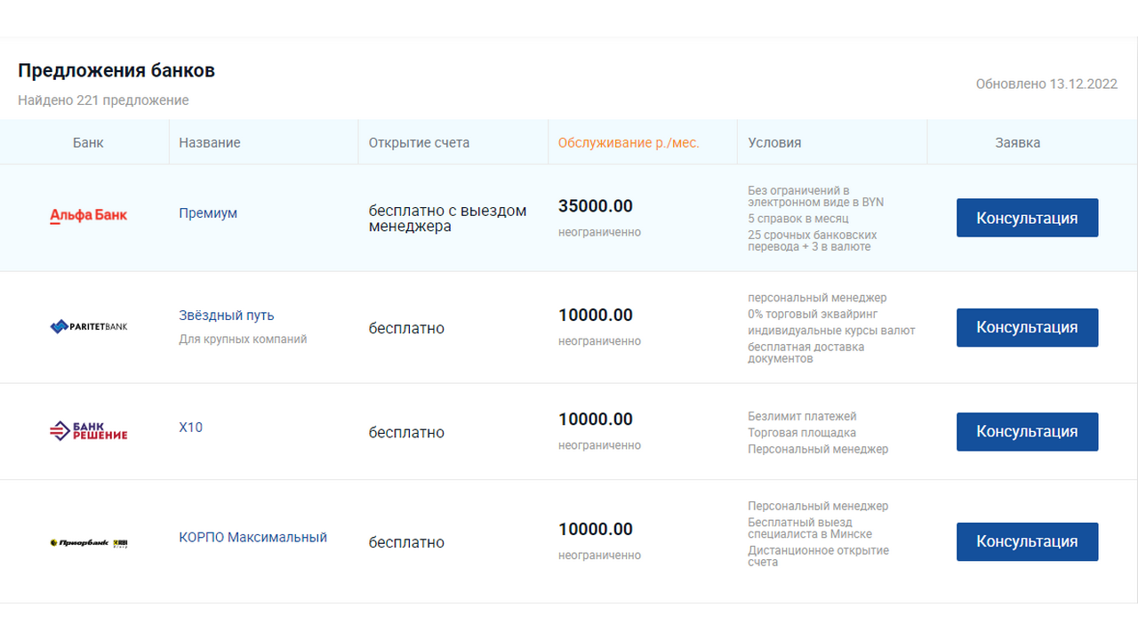Click the Открытие счета column header
The height and width of the screenshot is (640, 1138).
[419, 142]
